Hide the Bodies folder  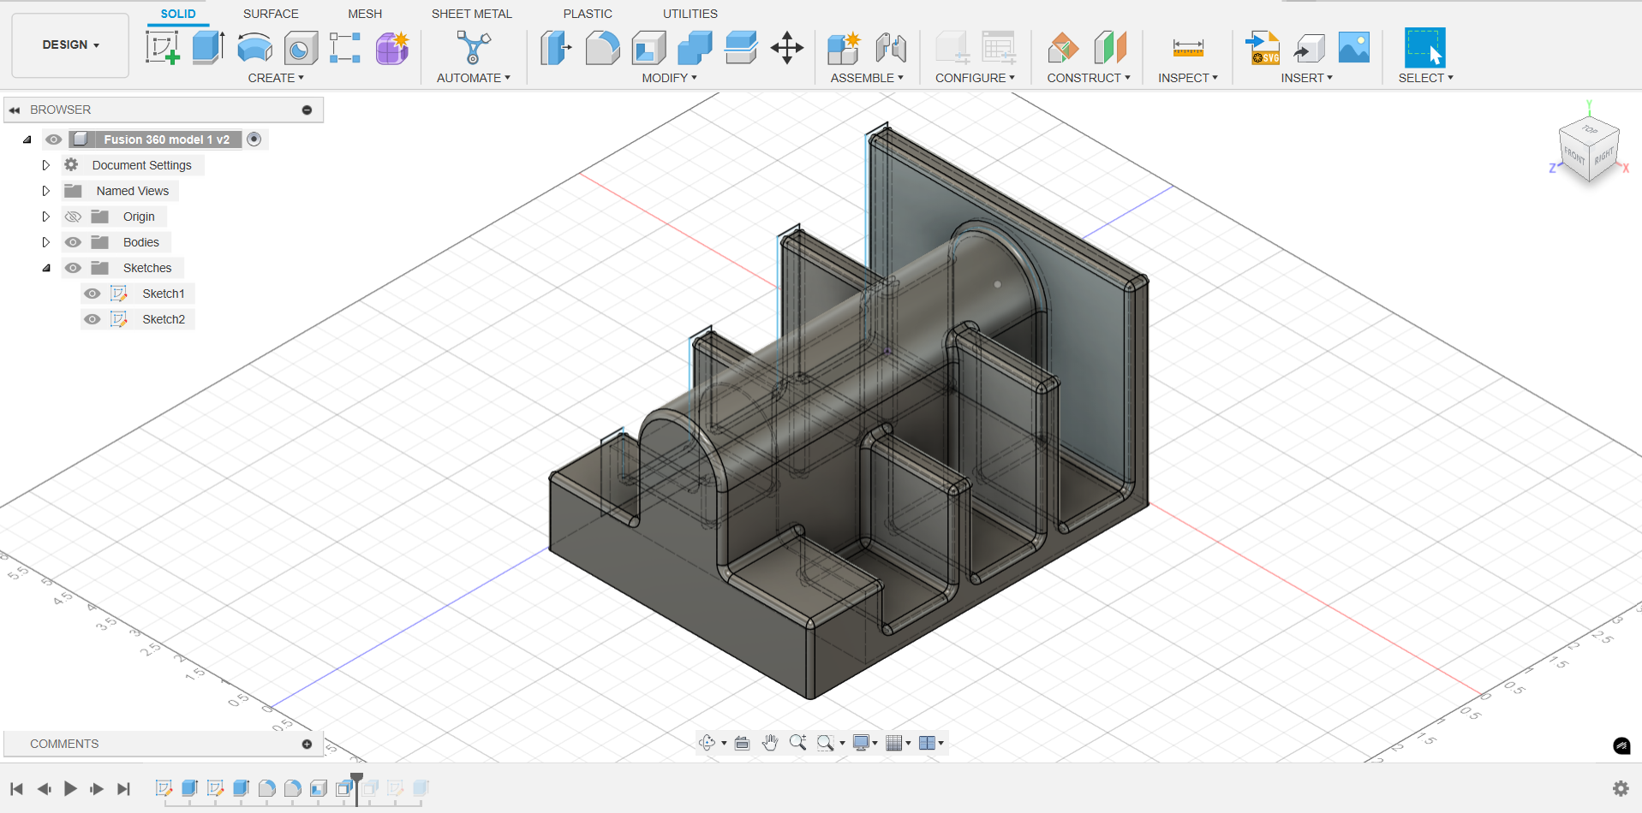pyautogui.click(x=74, y=242)
